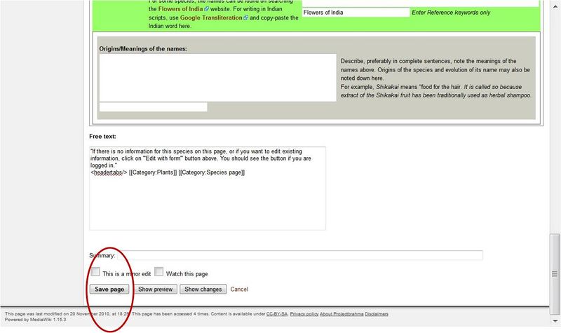Open the Privacy policy footer link
The image size is (561, 333).
[304, 313]
